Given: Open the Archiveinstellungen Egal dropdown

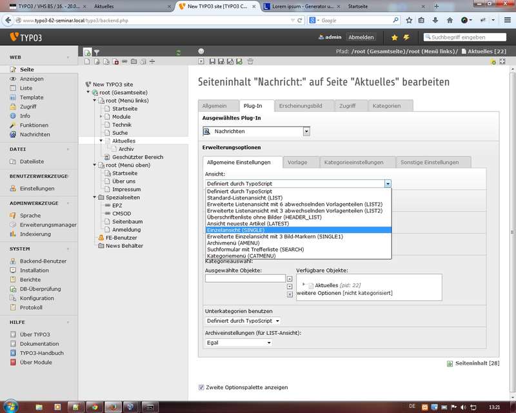Looking at the screenshot, I should pyautogui.click(x=239, y=343).
